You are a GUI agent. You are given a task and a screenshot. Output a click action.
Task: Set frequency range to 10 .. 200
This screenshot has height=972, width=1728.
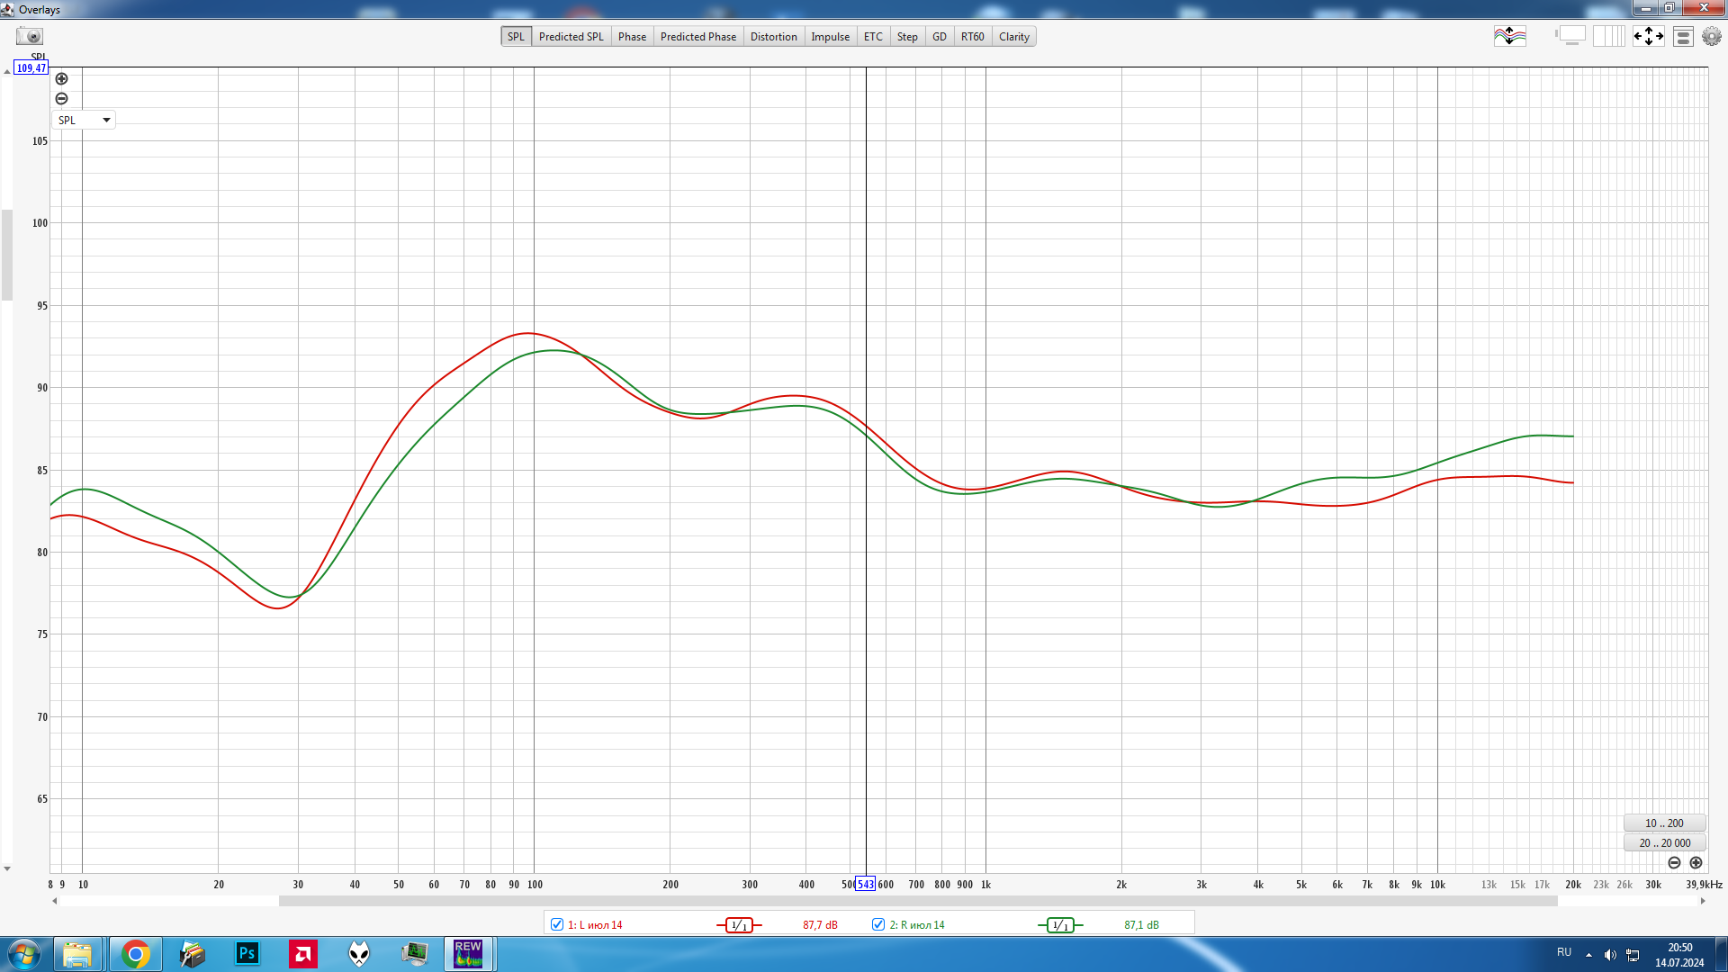click(x=1664, y=823)
